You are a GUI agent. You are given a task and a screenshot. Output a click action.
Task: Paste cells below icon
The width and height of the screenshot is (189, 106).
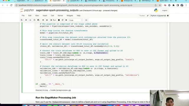pos(38,20)
